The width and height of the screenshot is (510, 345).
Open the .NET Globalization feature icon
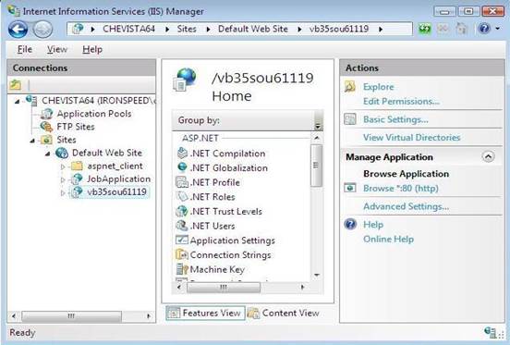coord(182,167)
